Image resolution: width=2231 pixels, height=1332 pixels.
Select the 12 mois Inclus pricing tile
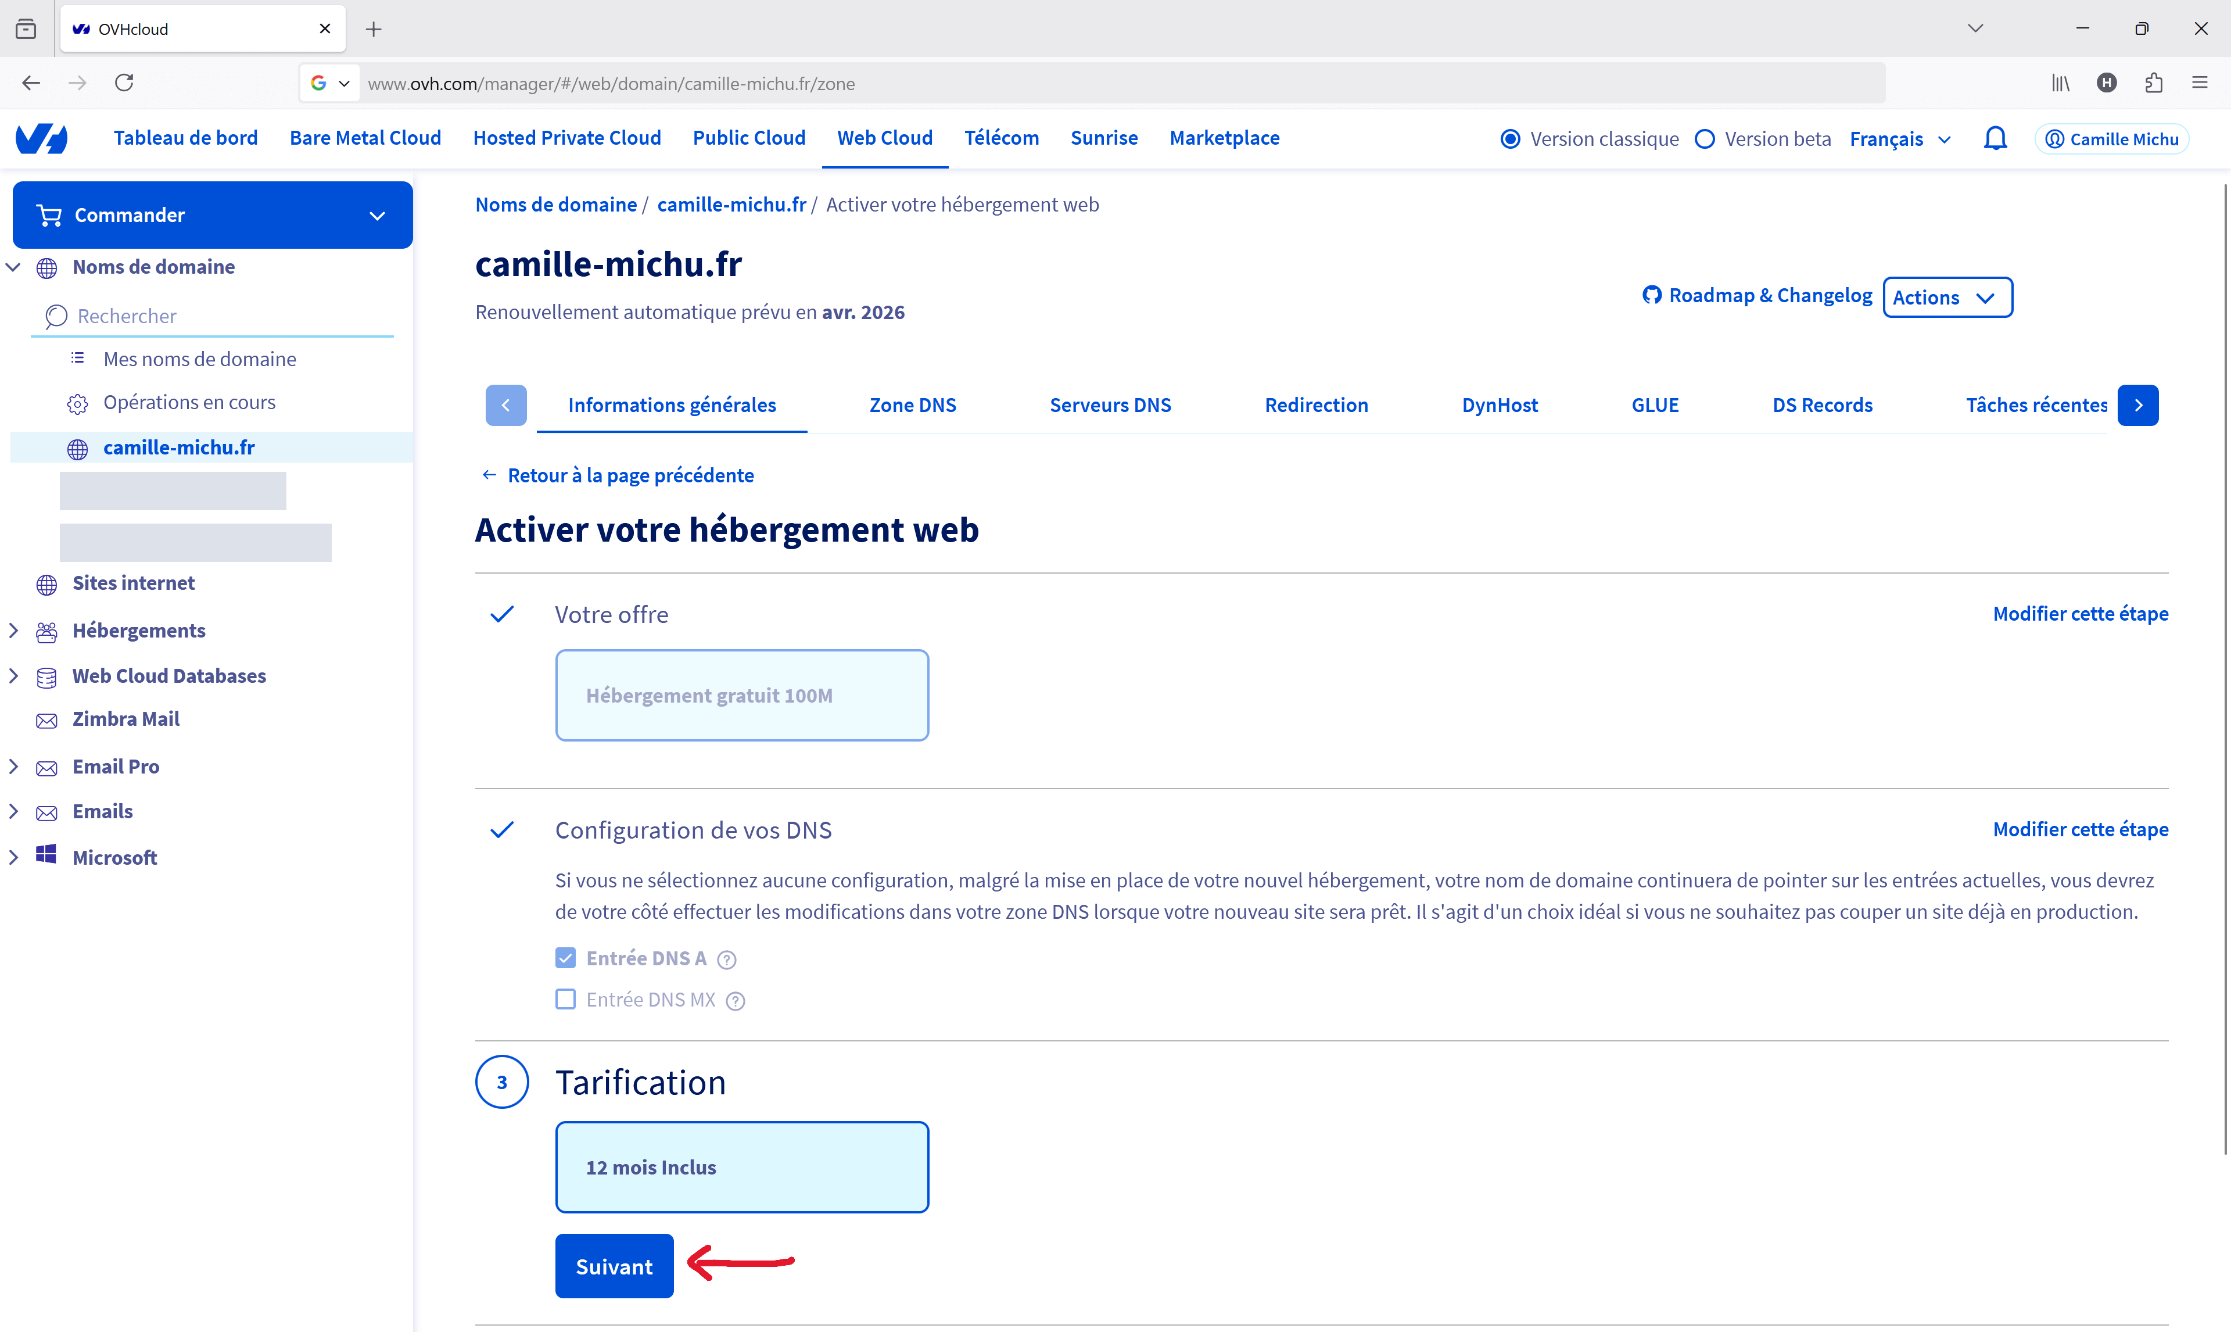[x=741, y=1167]
